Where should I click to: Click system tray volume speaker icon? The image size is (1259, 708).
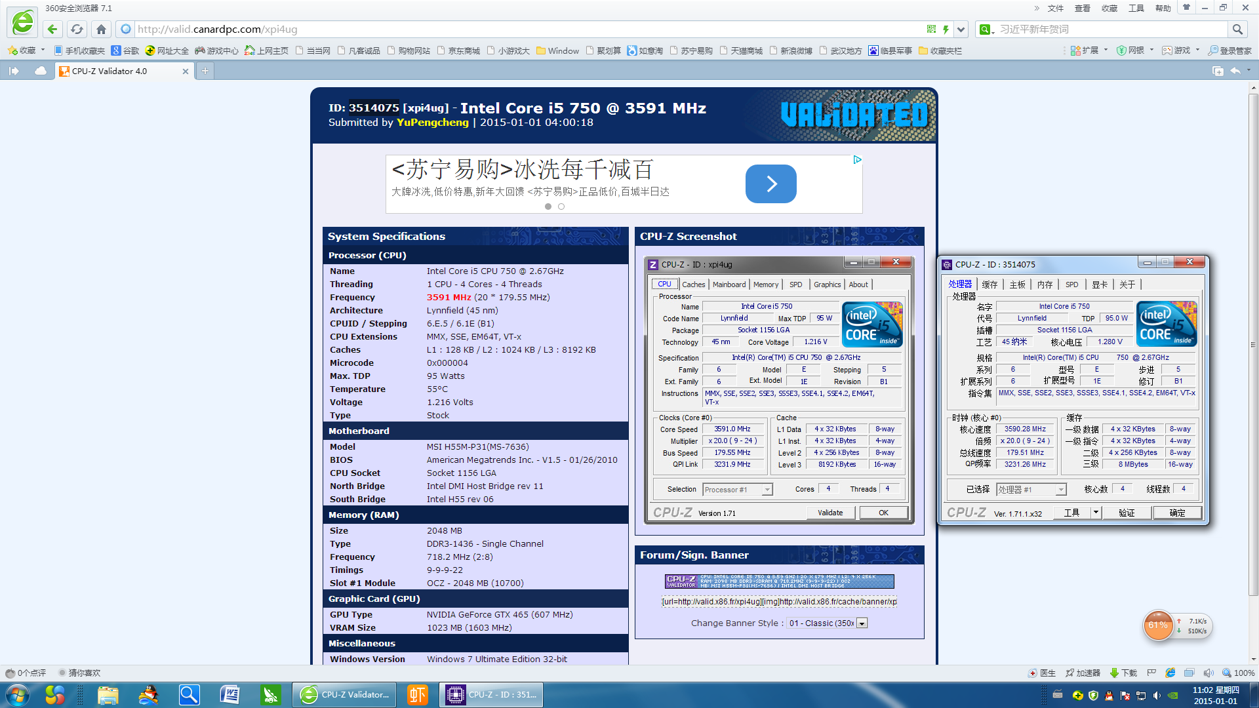1157,695
